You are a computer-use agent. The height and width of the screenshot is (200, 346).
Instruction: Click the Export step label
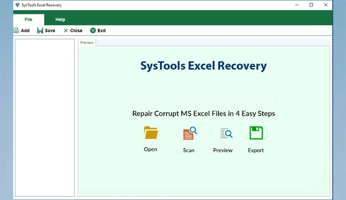tap(256, 150)
